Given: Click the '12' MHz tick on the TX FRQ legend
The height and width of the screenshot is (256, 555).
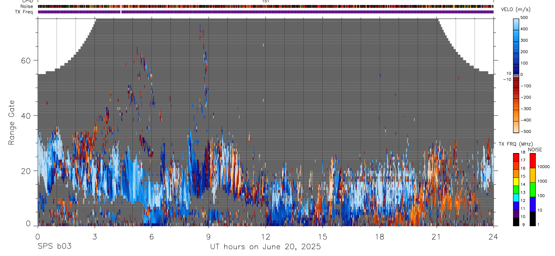Looking at the screenshot, I should coord(523,200).
